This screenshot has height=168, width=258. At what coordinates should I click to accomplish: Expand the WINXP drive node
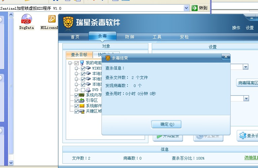(76, 68)
